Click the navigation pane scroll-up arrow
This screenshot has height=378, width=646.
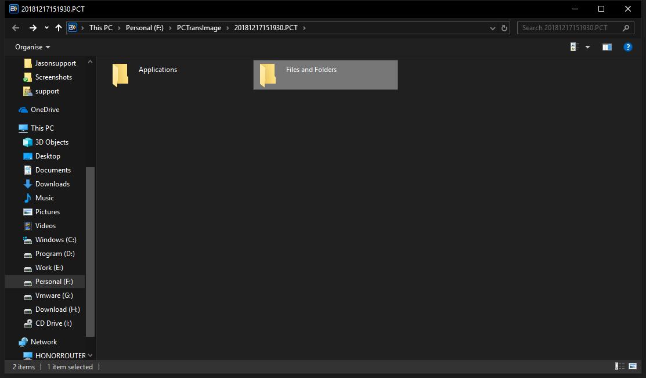click(90, 62)
